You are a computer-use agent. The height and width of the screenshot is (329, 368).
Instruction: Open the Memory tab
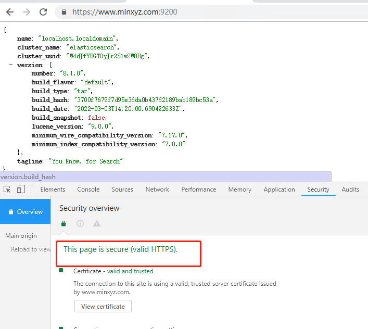click(240, 189)
